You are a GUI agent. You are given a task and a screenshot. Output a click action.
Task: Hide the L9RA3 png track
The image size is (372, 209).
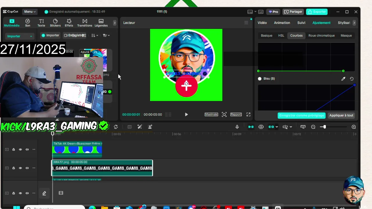pos(20,168)
